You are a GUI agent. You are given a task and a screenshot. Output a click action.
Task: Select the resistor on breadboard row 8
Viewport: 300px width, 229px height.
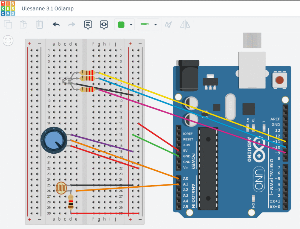88,89
